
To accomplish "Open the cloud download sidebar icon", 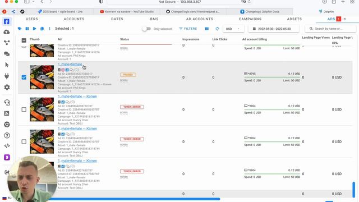I will tap(7, 32).
